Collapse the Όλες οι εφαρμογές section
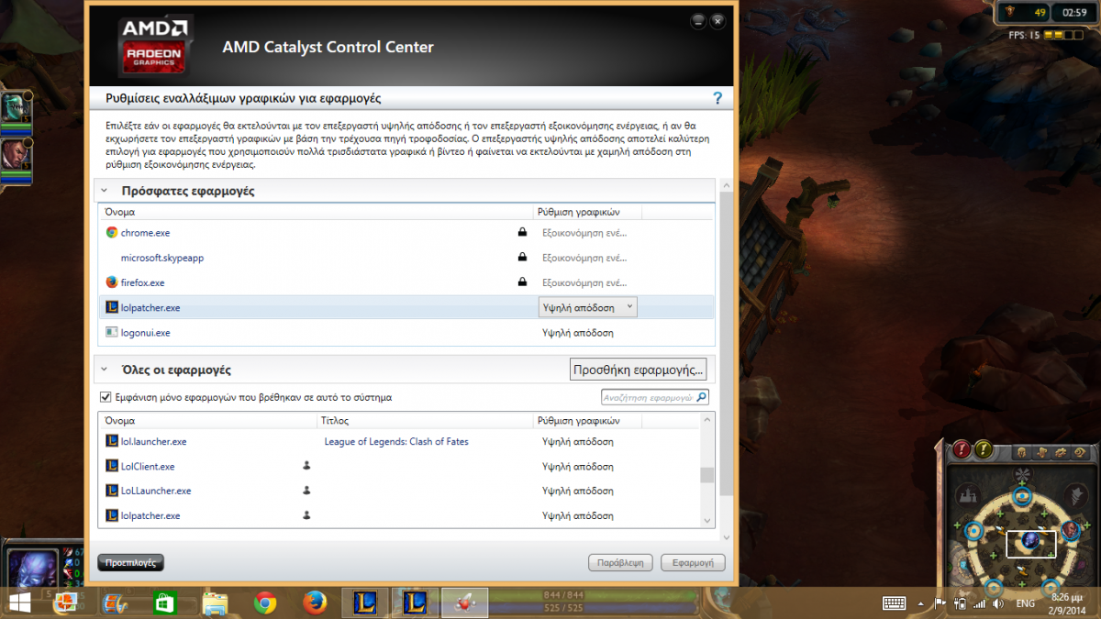The image size is (1101, 619). [x=105, y=370]
